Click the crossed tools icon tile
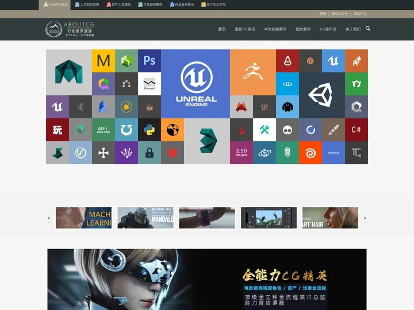This screenshot has width=414, height=310. 264,130
